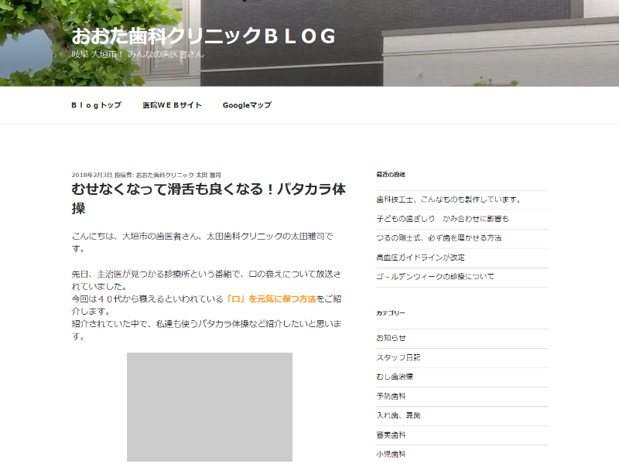Select the スタッフ日記 category
The image size is (619, 464).
click(x=392, y=357)
